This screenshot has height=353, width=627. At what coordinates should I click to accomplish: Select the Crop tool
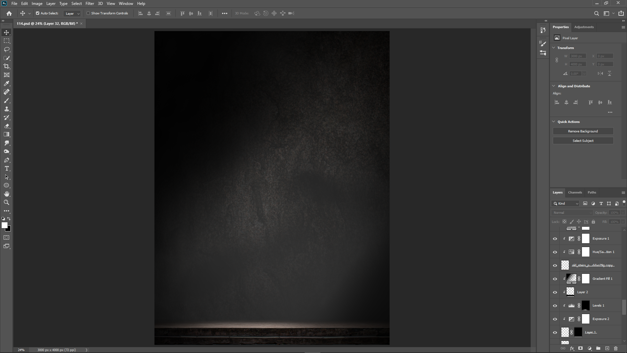pyautogui.click(x=7, y=66)
